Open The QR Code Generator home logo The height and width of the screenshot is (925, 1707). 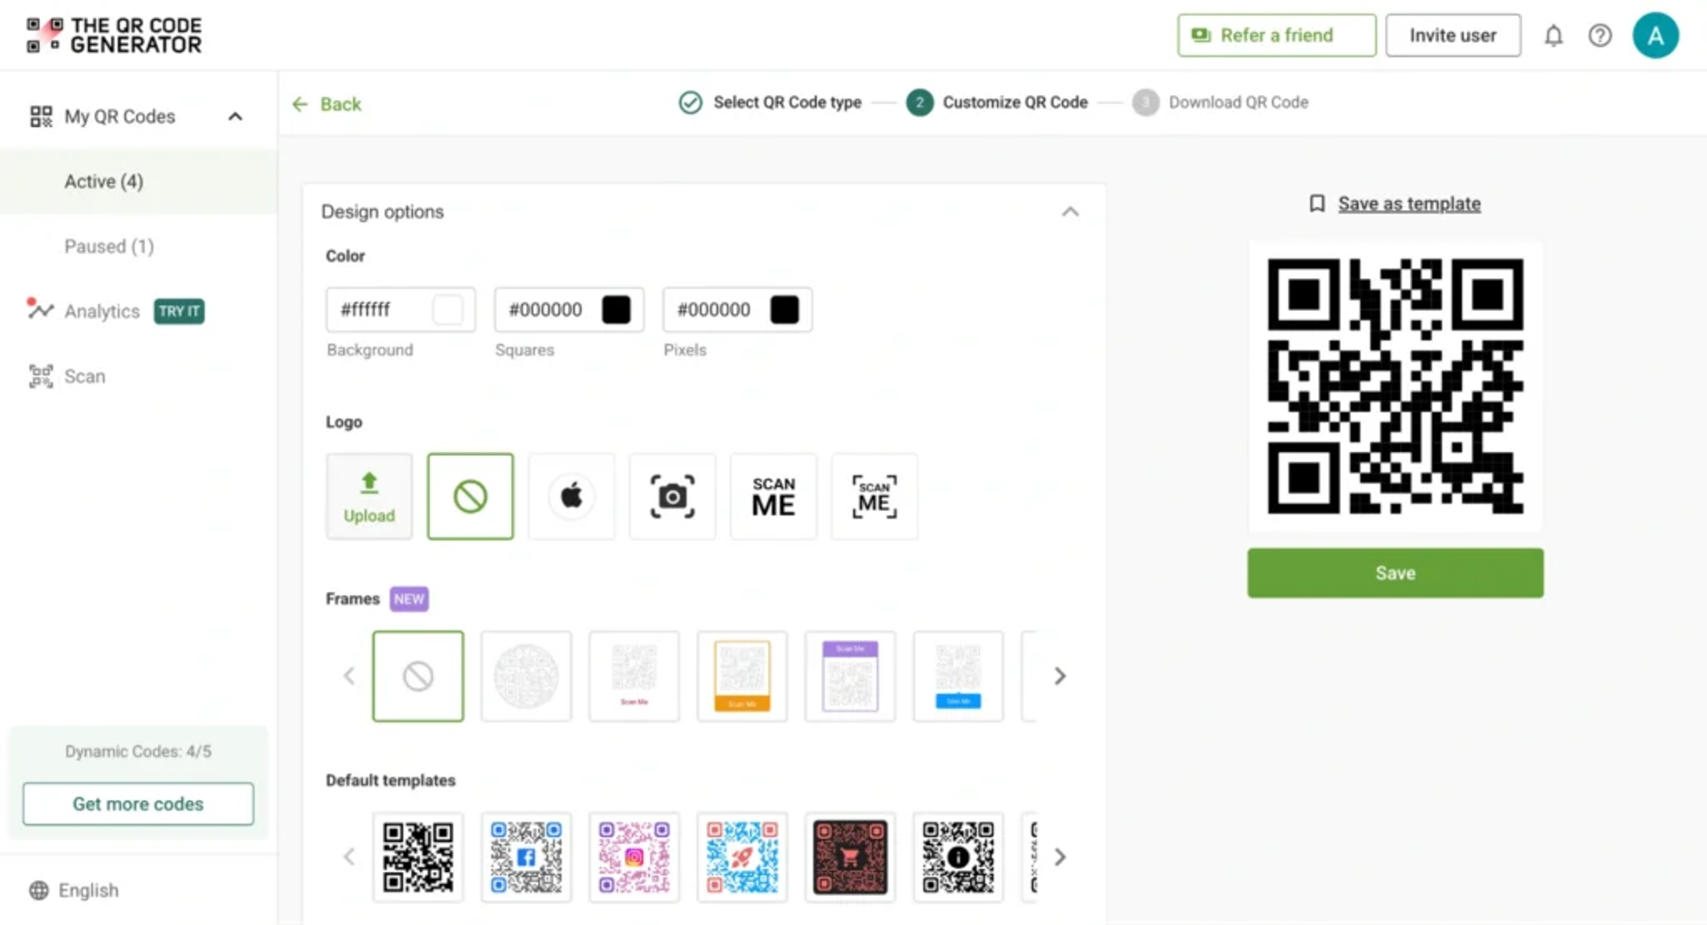[x=114, y=36]
